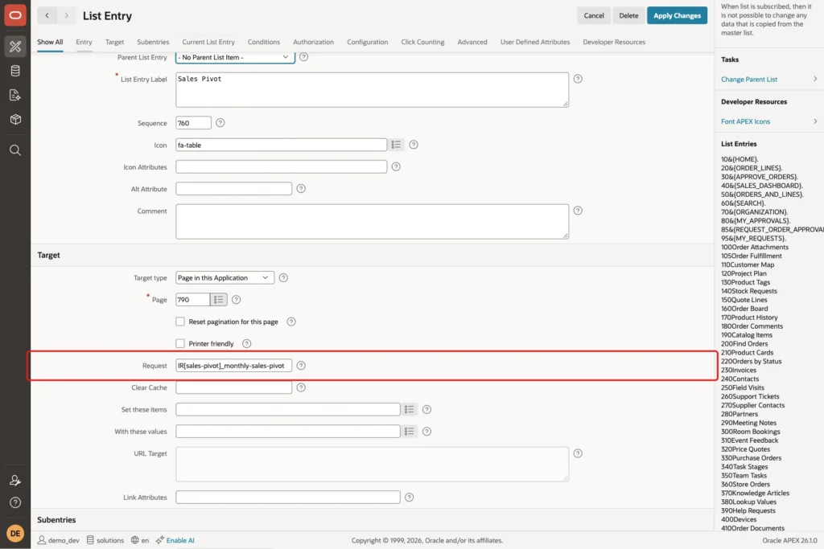Open the Parent List Entry dropdown
The image size is (824, 549).
coord(235,57)
